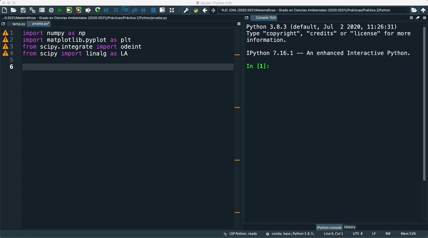This screenshot has width=428, height=238.
Task: Save all open files
Action: point(32,10)
